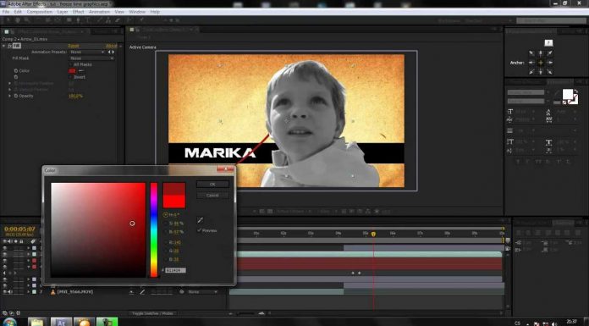This screenshot has width=589, height=326.
Task: Select the Hand tool in the toolbar
Action: click(17, 20)
